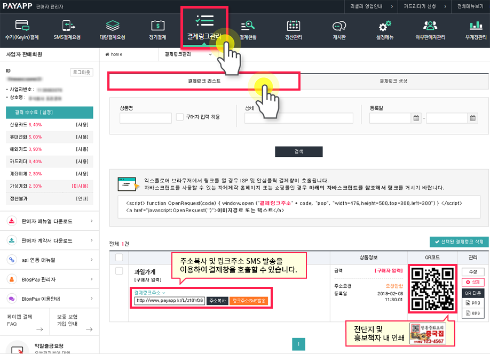Open 리셀러 영업안내 top menu
490x354 pixels.
point(371,6)
